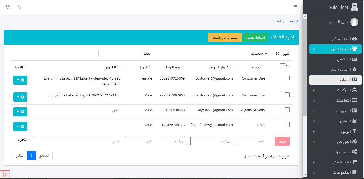The width and height of the screenshot is (364, 179).
Task: Click the yellow إستيراد من إكسيل button
Action: coord(225,38)
